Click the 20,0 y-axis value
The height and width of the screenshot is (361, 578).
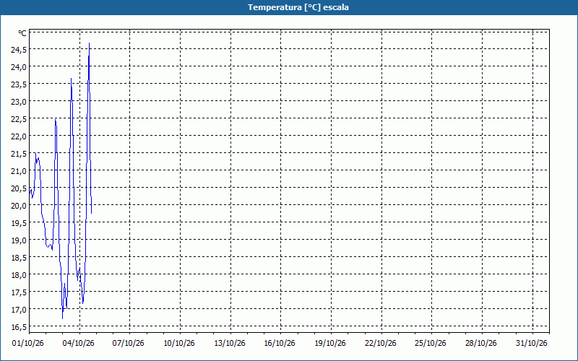click(x=19, y=206)
